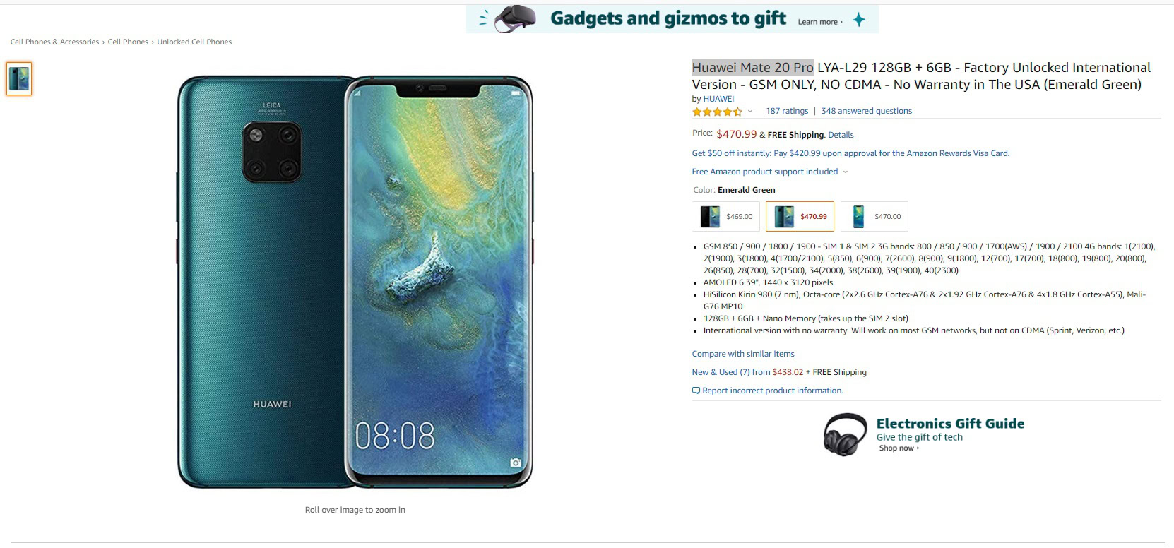Click the VR headset banner image

coord(514,19)
